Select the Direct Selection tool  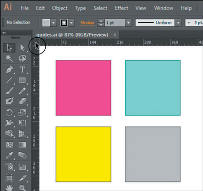point(22,48)
